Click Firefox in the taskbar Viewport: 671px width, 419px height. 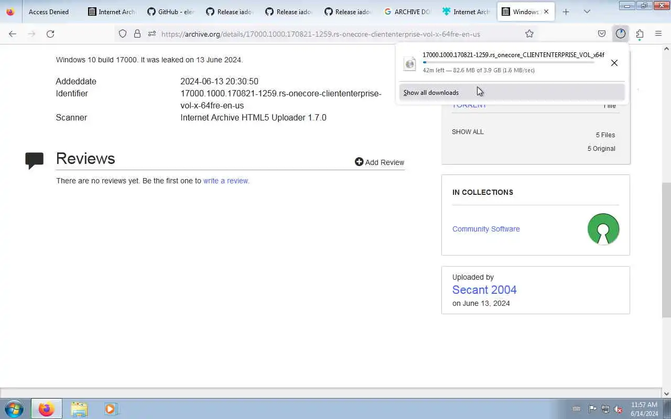pyautogui.click(x=46, y=409)
